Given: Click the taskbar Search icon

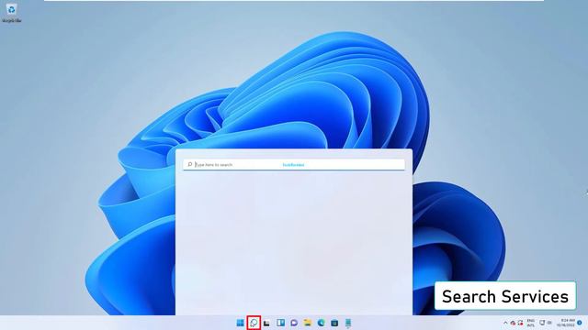Looking at the screenshot, I should tap(254, 323).
